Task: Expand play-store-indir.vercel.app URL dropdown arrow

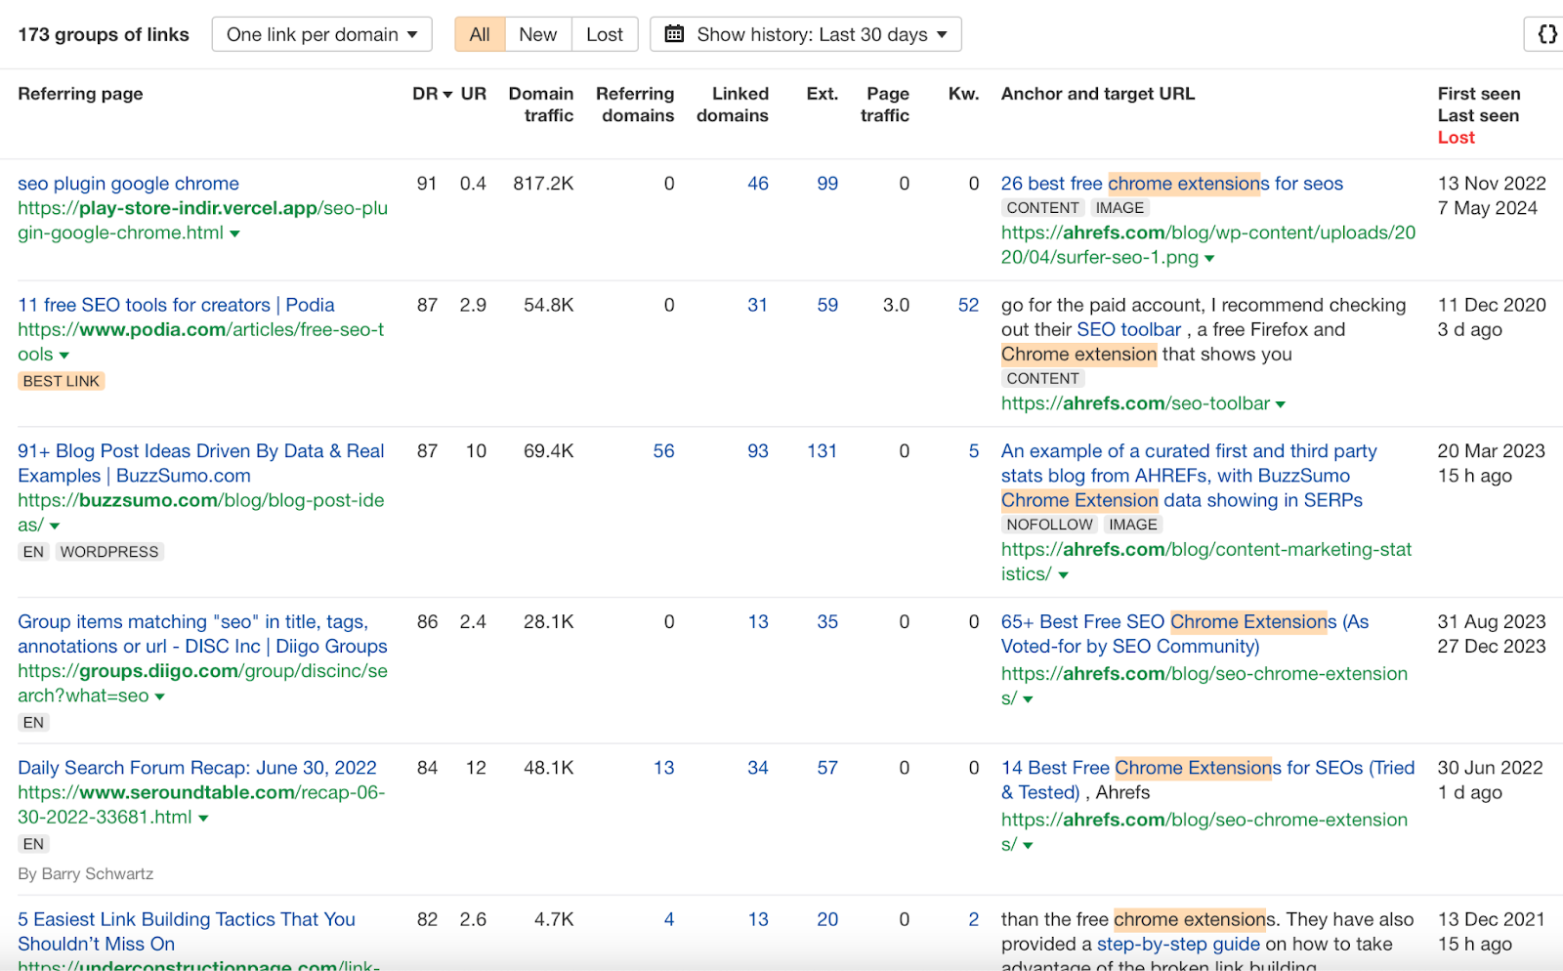Action: pos(234,233)
